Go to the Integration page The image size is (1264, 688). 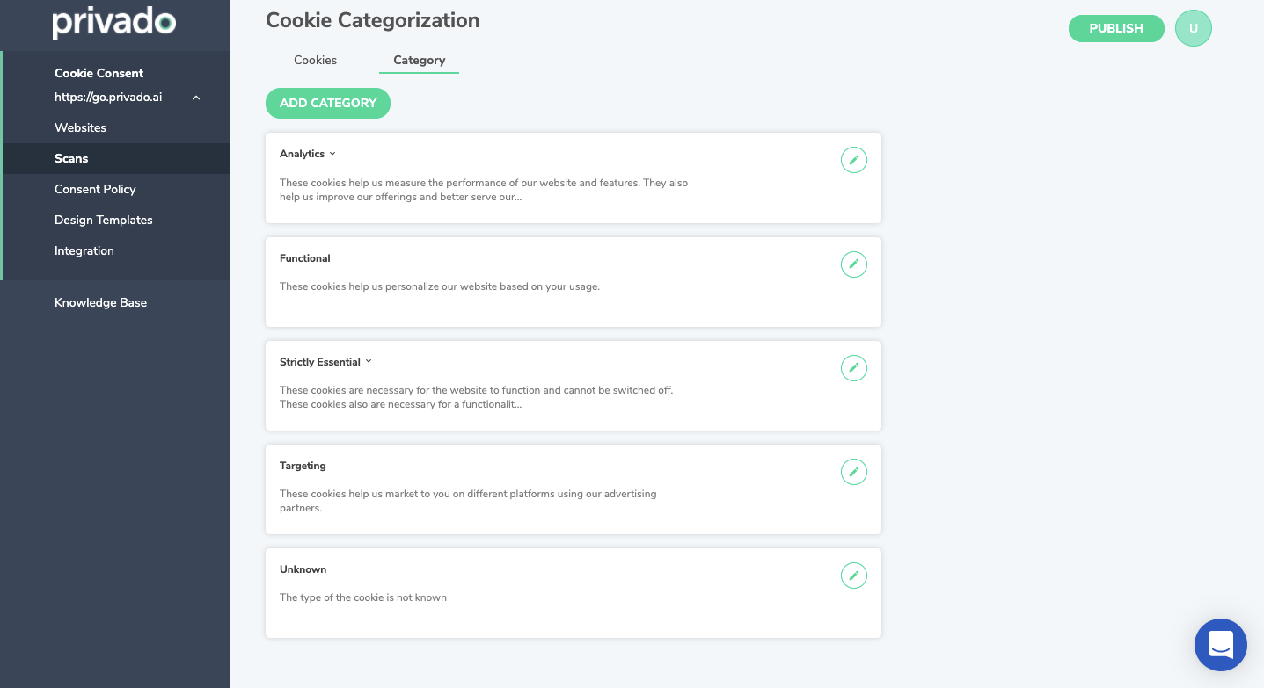point(84,250)
